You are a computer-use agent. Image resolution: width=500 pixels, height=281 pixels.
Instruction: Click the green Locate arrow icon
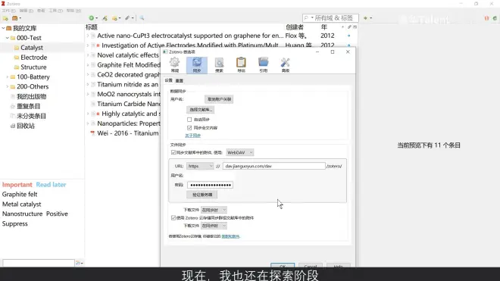click(x=365, y=18)
